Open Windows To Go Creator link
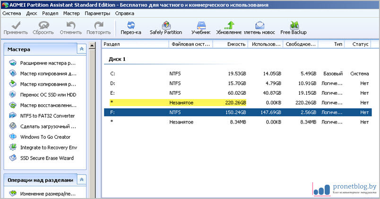Screen dimensions: 380x199 [45, 137]
